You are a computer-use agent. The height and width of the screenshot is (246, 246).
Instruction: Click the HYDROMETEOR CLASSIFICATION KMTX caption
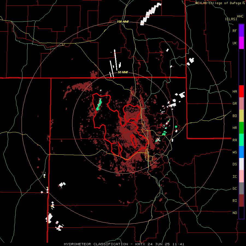[124, 244]
